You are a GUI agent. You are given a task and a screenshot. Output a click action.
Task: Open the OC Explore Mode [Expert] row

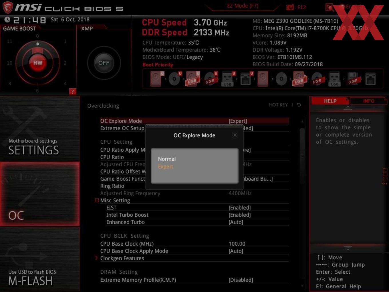(194, 121)
